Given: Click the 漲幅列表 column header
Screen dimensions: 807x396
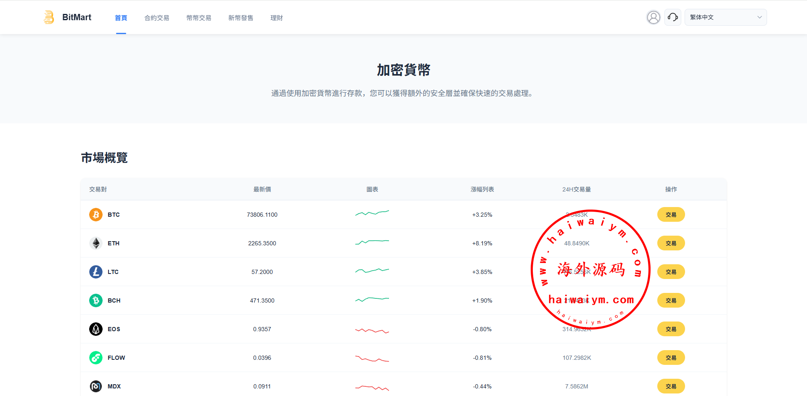Looking at the screenshot, I should 482,189.
